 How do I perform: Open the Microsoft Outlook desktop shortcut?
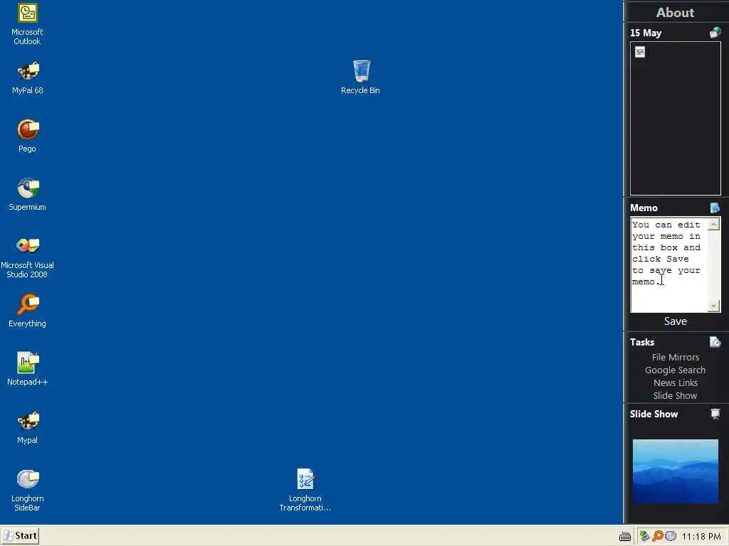click(28, 24)
